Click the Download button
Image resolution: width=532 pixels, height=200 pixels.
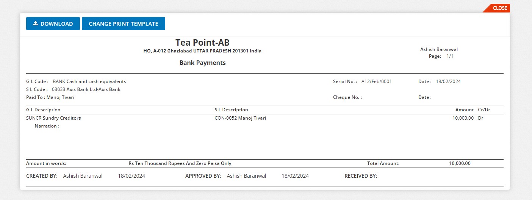(x=53, y=24)
